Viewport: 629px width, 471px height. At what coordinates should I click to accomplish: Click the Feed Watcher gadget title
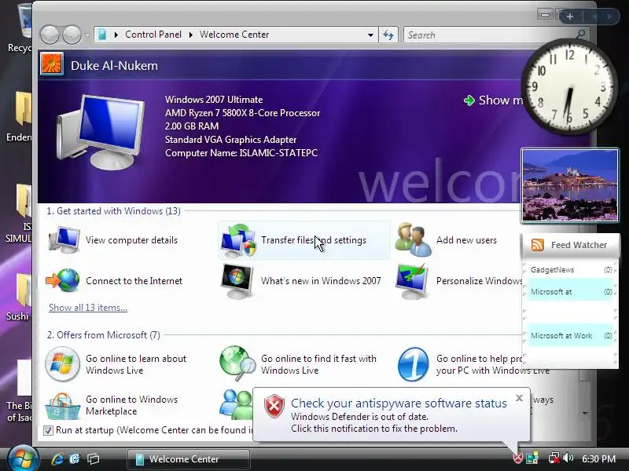pos(579,245)
